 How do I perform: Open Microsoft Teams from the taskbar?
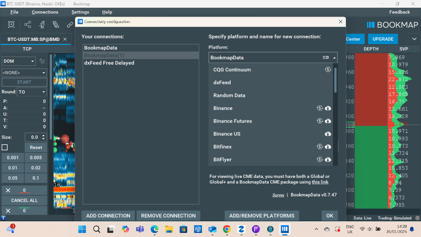click(x=140, y=229)
